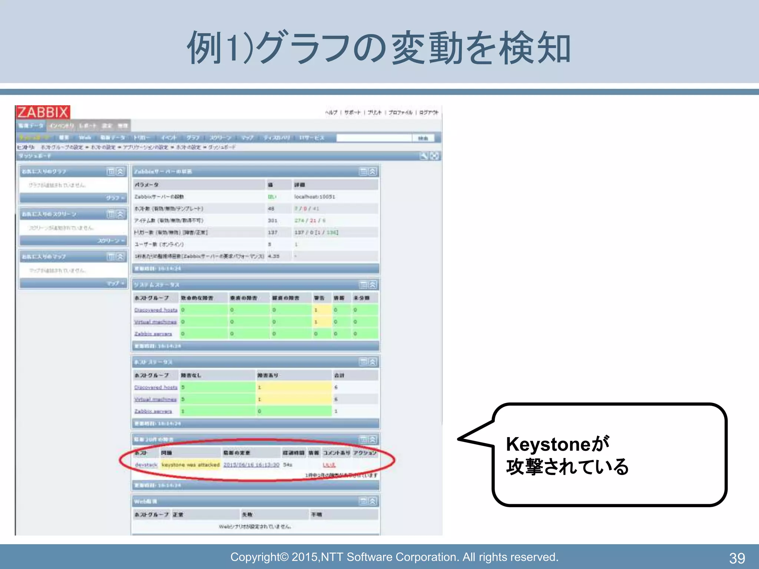Screen dimensions: 759x569
Task: Click the プリント link at top
Action: [374, 112]
